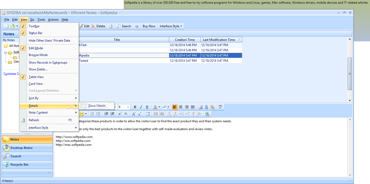Justify the note text
The image size is (370, 184).
point(193,107)
